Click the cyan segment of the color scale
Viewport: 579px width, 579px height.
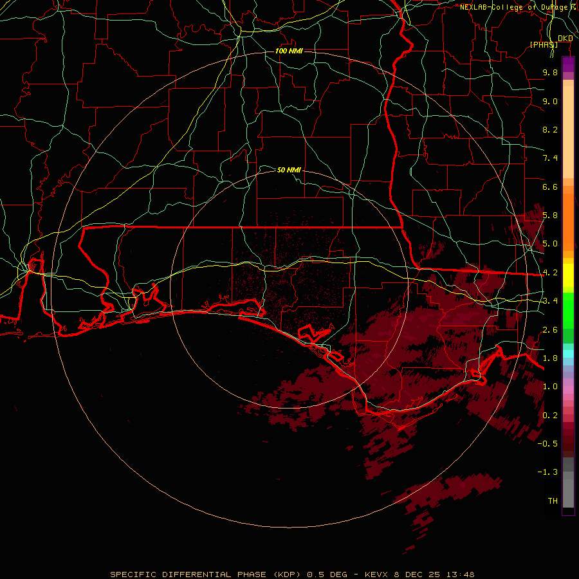tap(568, 353)
